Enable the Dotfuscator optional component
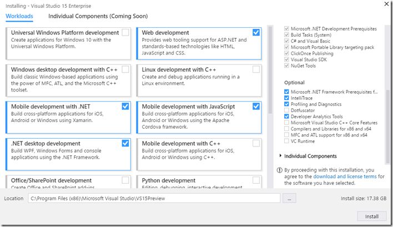 click(286, 110)
